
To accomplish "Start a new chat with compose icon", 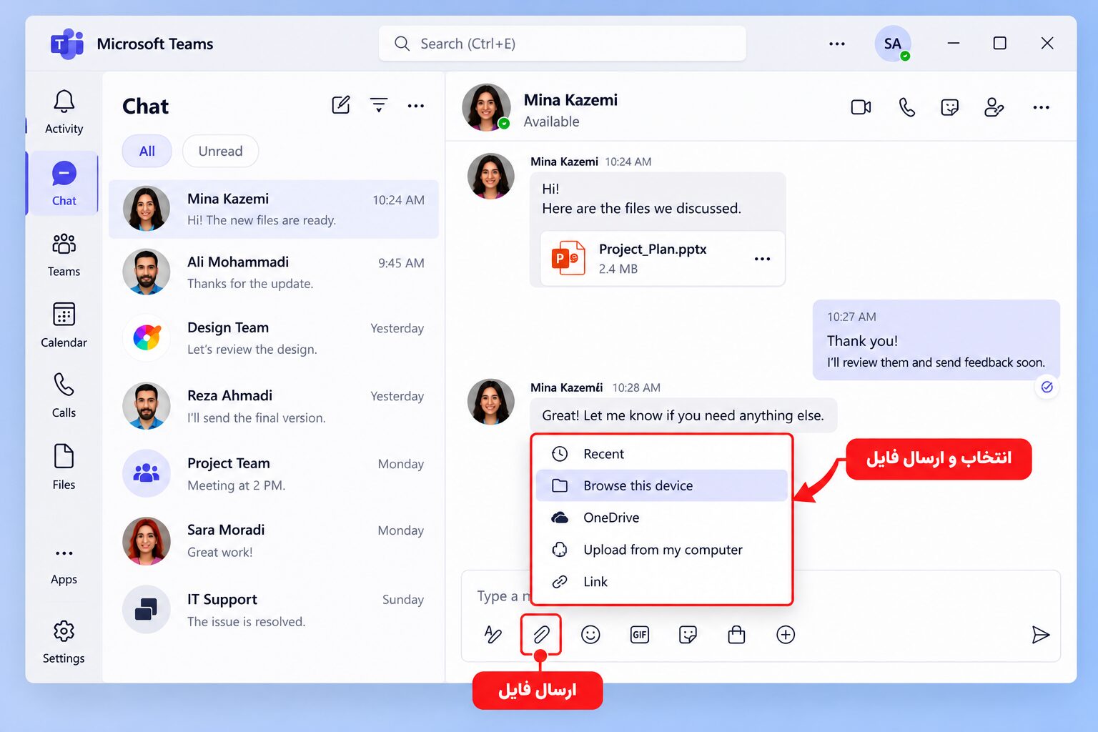I will [x=341, y=105].
